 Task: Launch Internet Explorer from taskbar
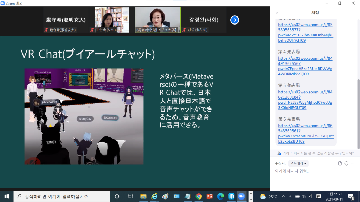click(x=154, y=196)
